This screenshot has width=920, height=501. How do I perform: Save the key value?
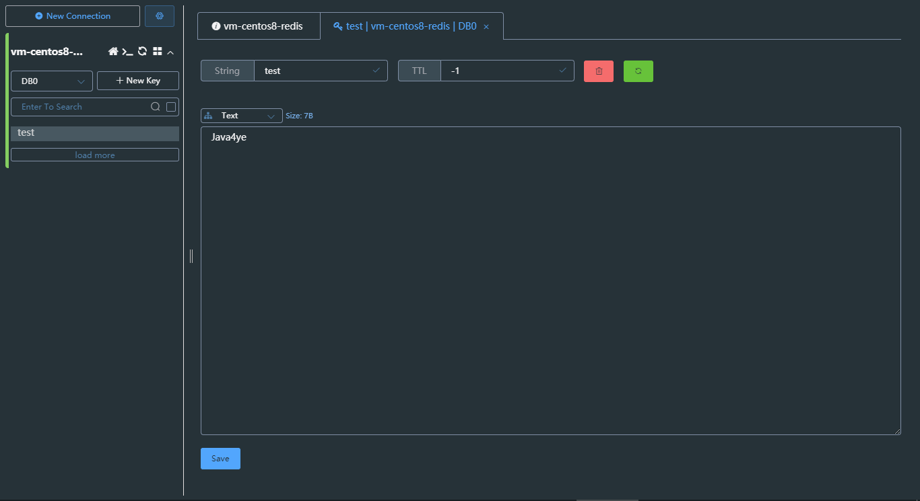pos(220,459)
